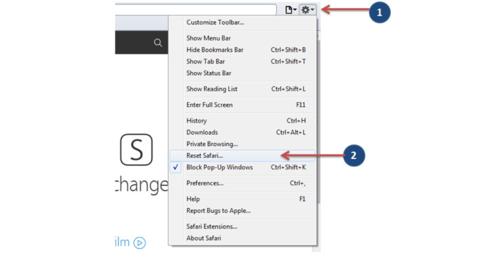The image size is (484, 256).
Task: Open the page menu icon
Action: (x=291, y=10)
